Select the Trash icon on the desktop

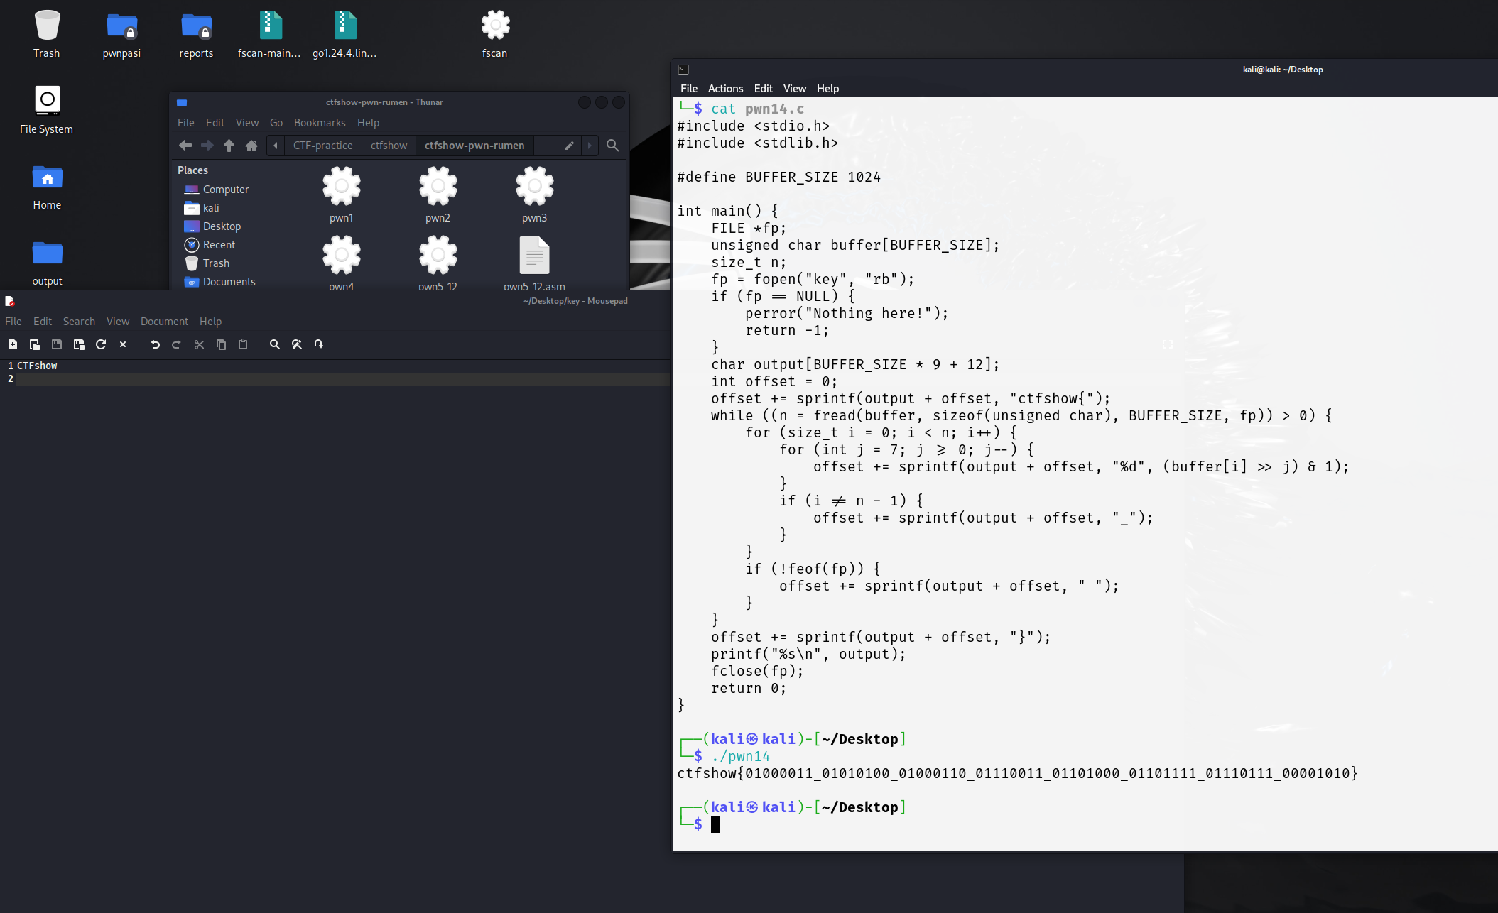coord(47,34)
